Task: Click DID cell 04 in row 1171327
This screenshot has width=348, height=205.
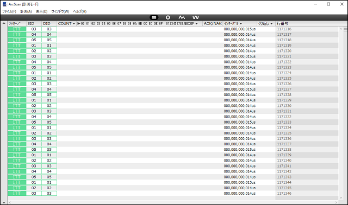Action: tap(49, 89)
